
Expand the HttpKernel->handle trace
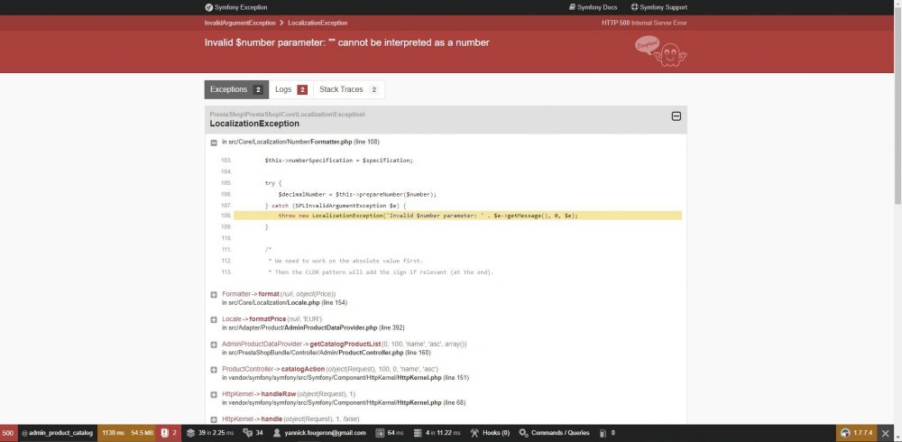(214, 419)
